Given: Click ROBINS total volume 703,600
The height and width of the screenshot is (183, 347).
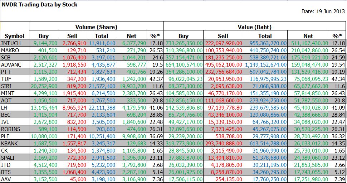Looking at the screenshot, I should [102, 129].
